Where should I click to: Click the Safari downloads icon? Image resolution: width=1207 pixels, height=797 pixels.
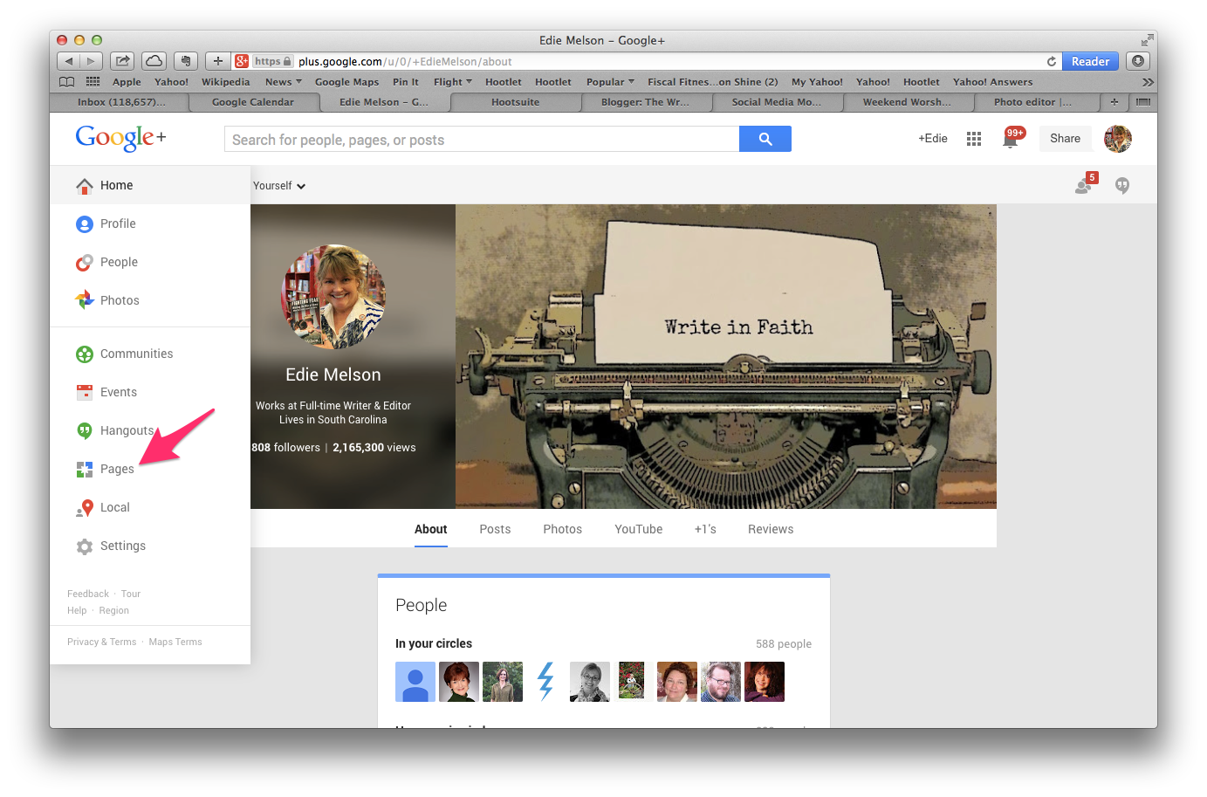pos(1137,61)
